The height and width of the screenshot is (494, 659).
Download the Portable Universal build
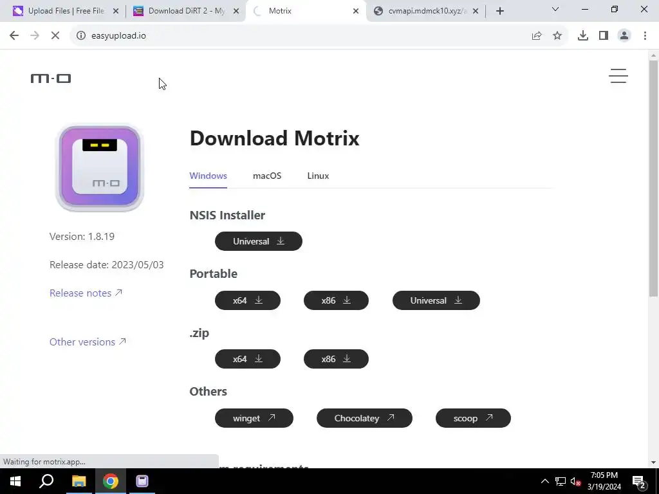point(436,300)
